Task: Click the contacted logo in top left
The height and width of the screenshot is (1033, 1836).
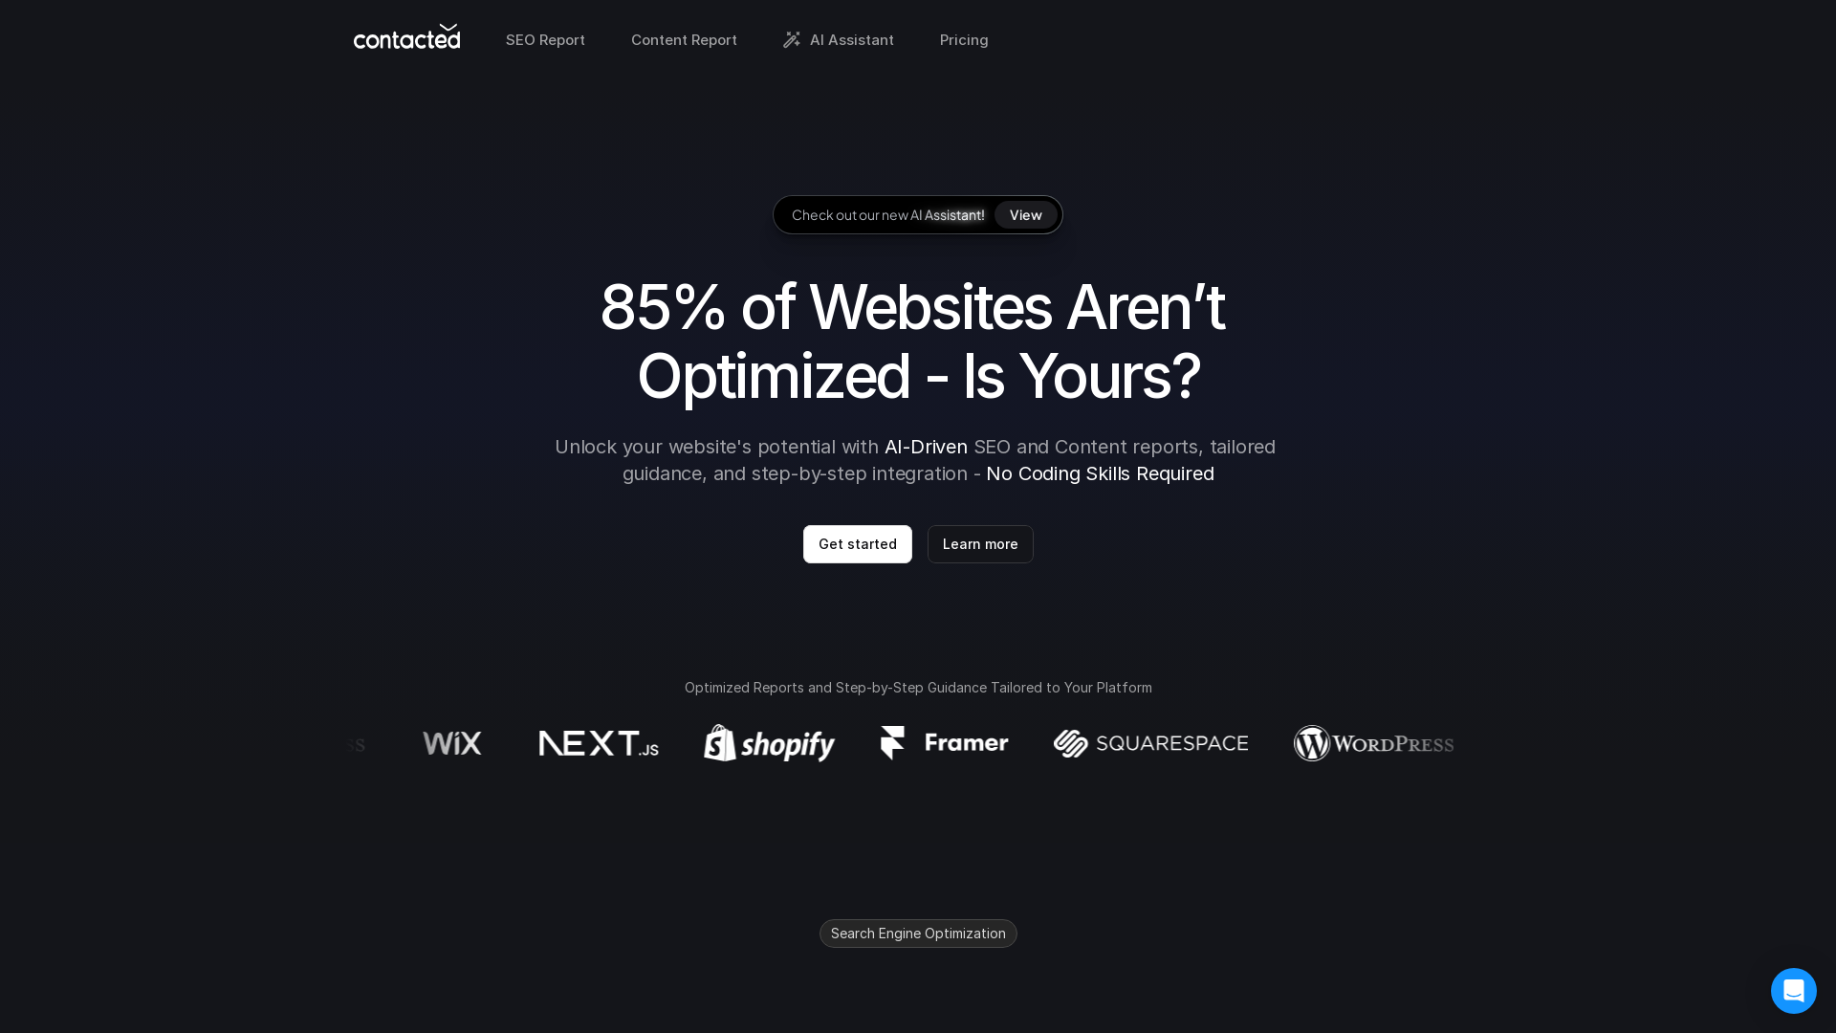Action: [406, 39]
